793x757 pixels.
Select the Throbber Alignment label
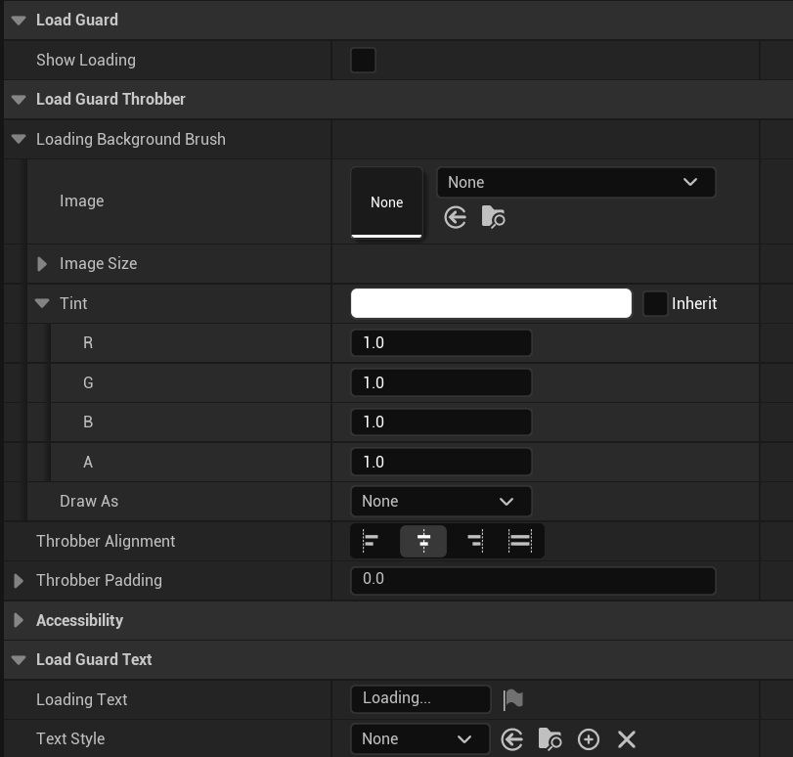coord(106,542)
